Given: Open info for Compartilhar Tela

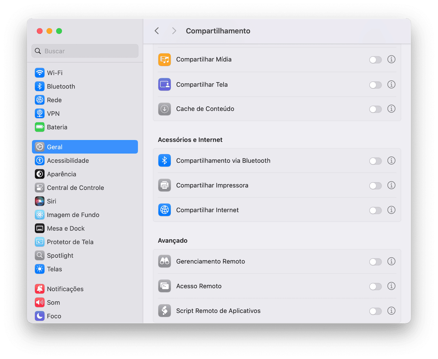Looking at the screenshot, I should point(391,84).
